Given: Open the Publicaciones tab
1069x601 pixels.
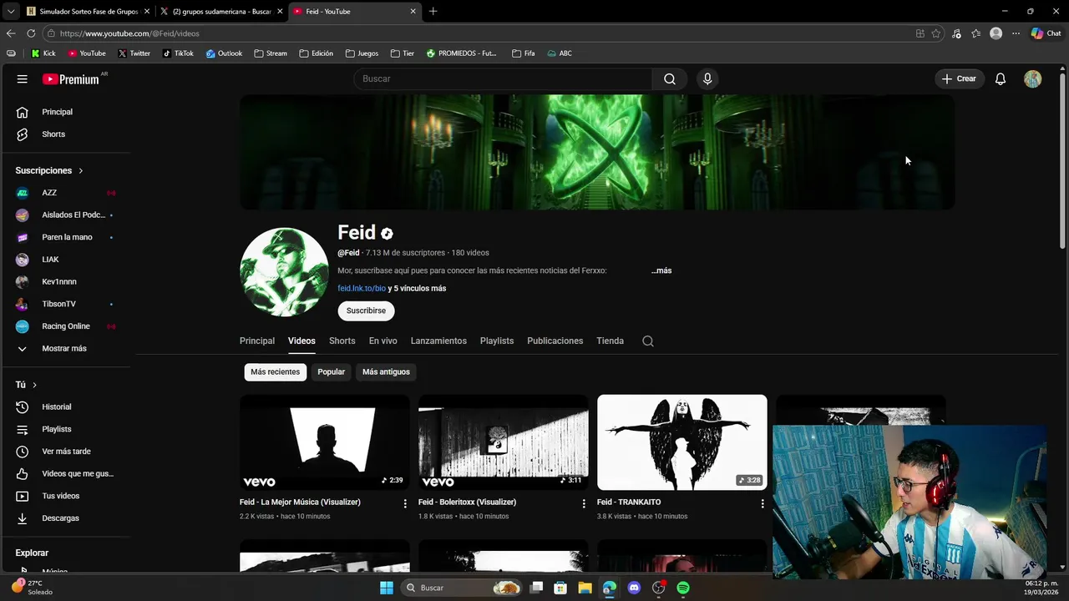Looking at the screenshot, I should (555, 341).
